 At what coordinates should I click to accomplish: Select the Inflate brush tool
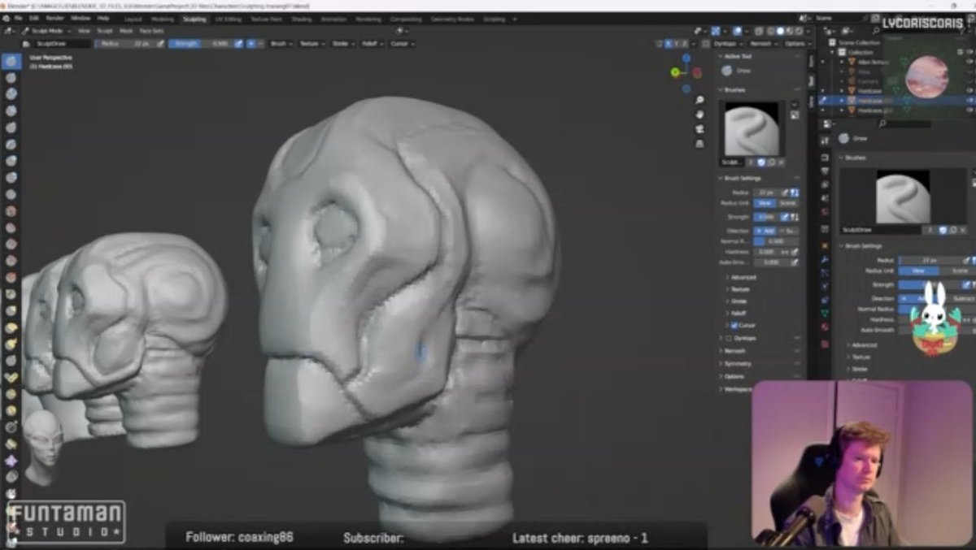pos(11,162)
